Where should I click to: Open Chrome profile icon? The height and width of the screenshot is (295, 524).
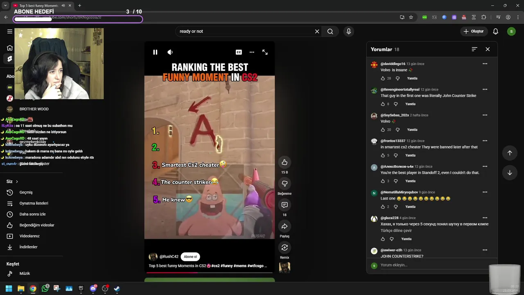[508, 17]
